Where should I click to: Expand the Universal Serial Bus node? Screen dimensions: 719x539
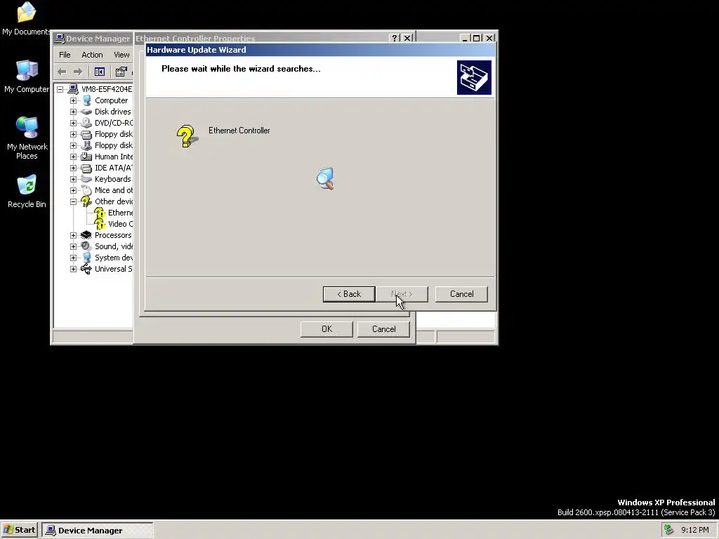click(x=73, y=269)
